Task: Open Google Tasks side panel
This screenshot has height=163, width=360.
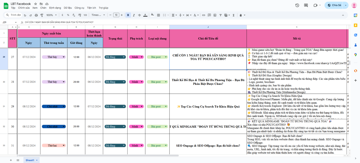Action: point(355,35)
